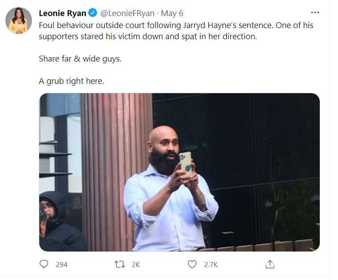Click the Leonie Ryan display name
338x280 pixels.
(62, 13)
